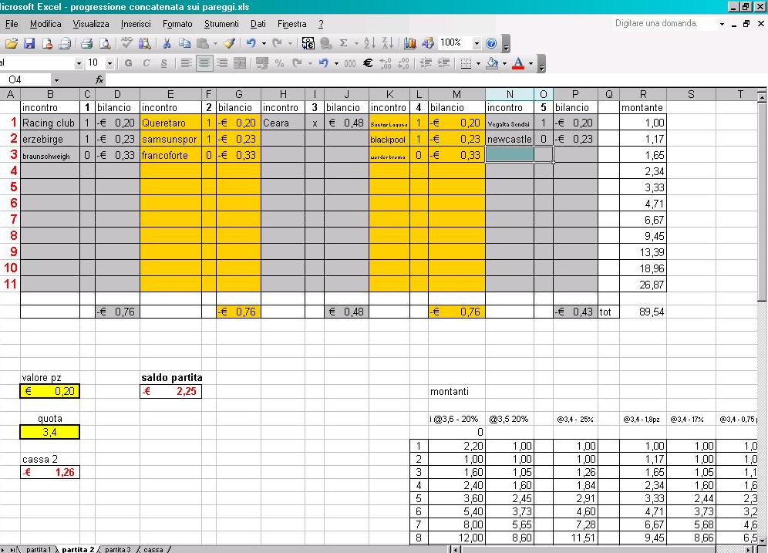Open the Formato menu
Image resolution: width=768 pixels, height=553 pixels.
pyautogui.click(x=177, y=24)
